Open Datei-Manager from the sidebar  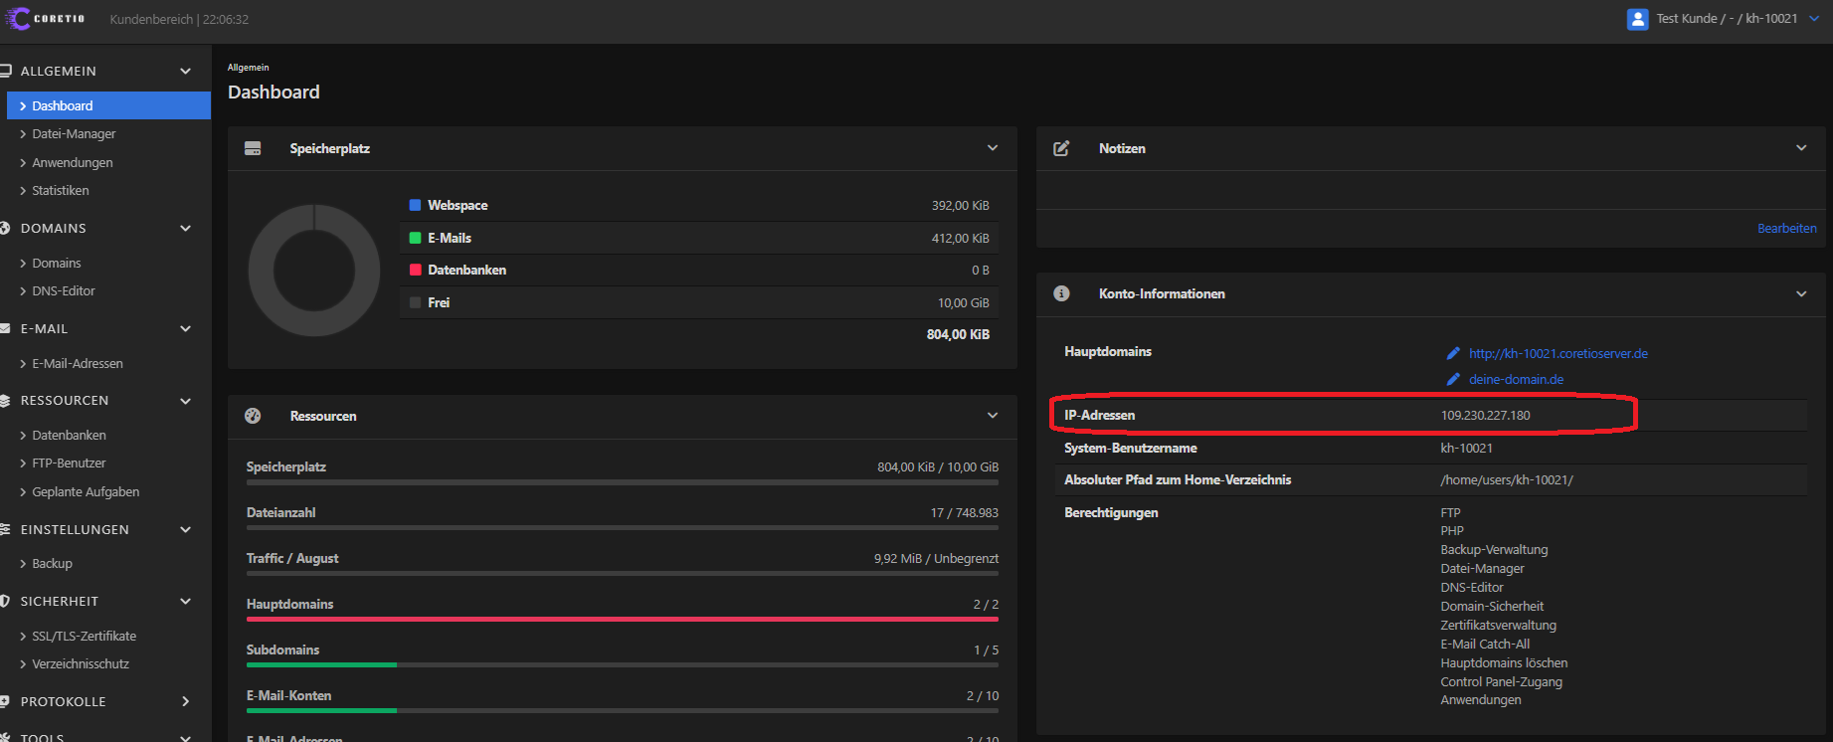tap(74, 133)
